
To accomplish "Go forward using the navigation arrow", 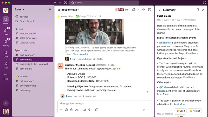I will tap(60, 3).
